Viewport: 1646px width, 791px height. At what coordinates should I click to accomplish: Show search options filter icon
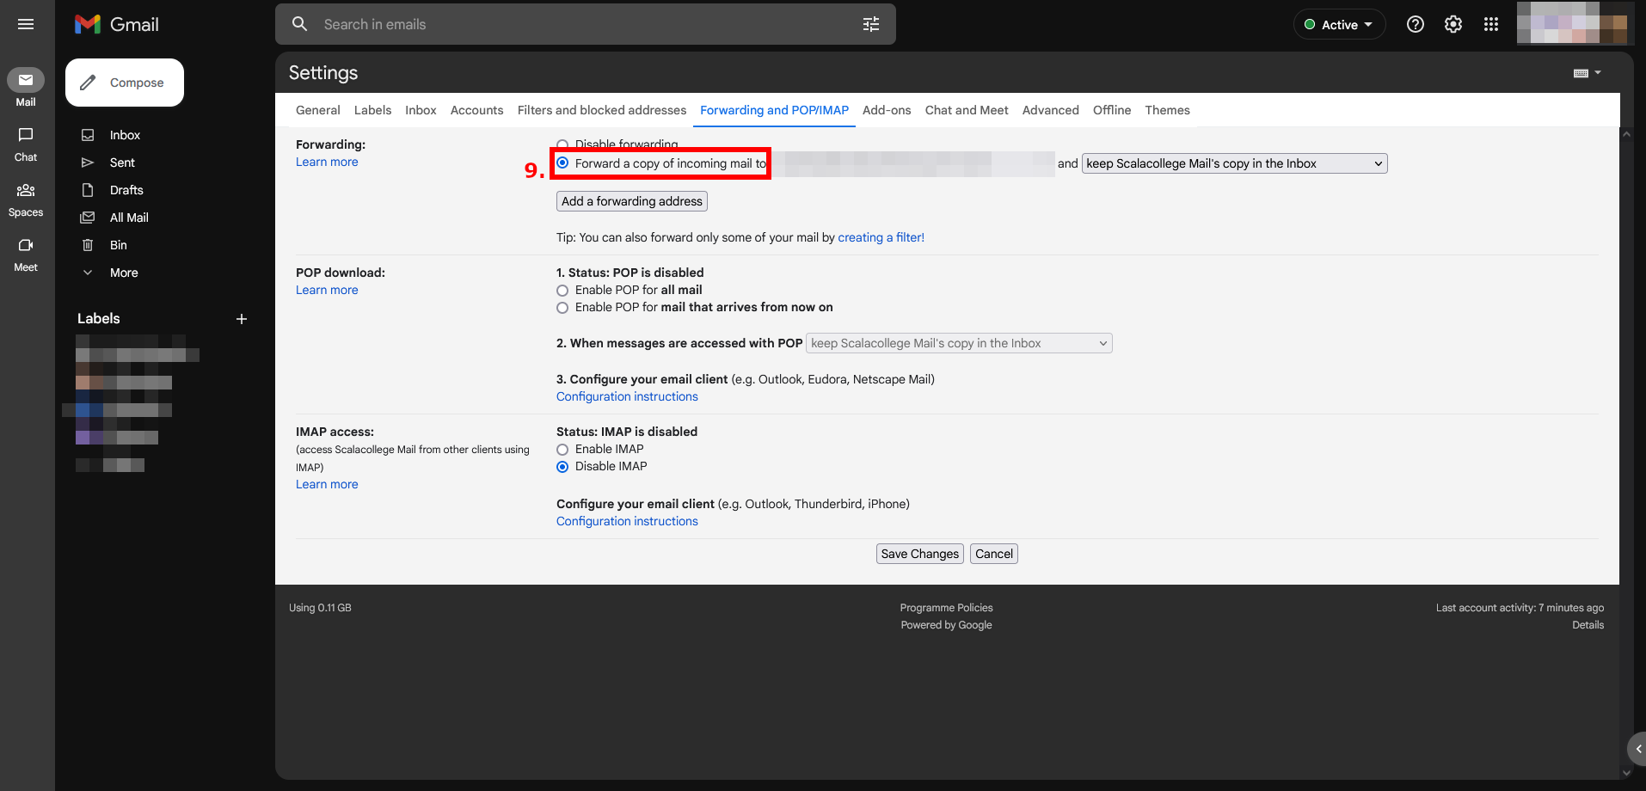tap(871, 24)
